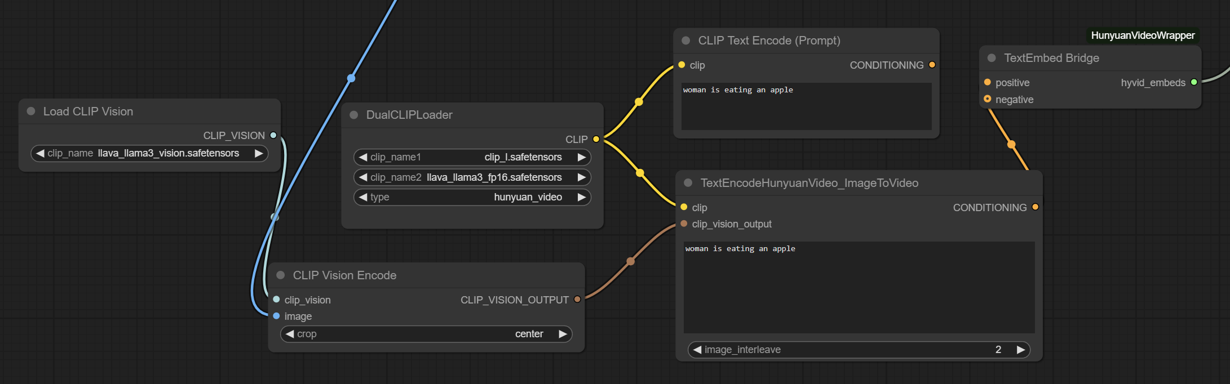Screen dimensions: 1230x384
Task: Click the negative input port on TextEmbed Bridge
Action: 987,99
